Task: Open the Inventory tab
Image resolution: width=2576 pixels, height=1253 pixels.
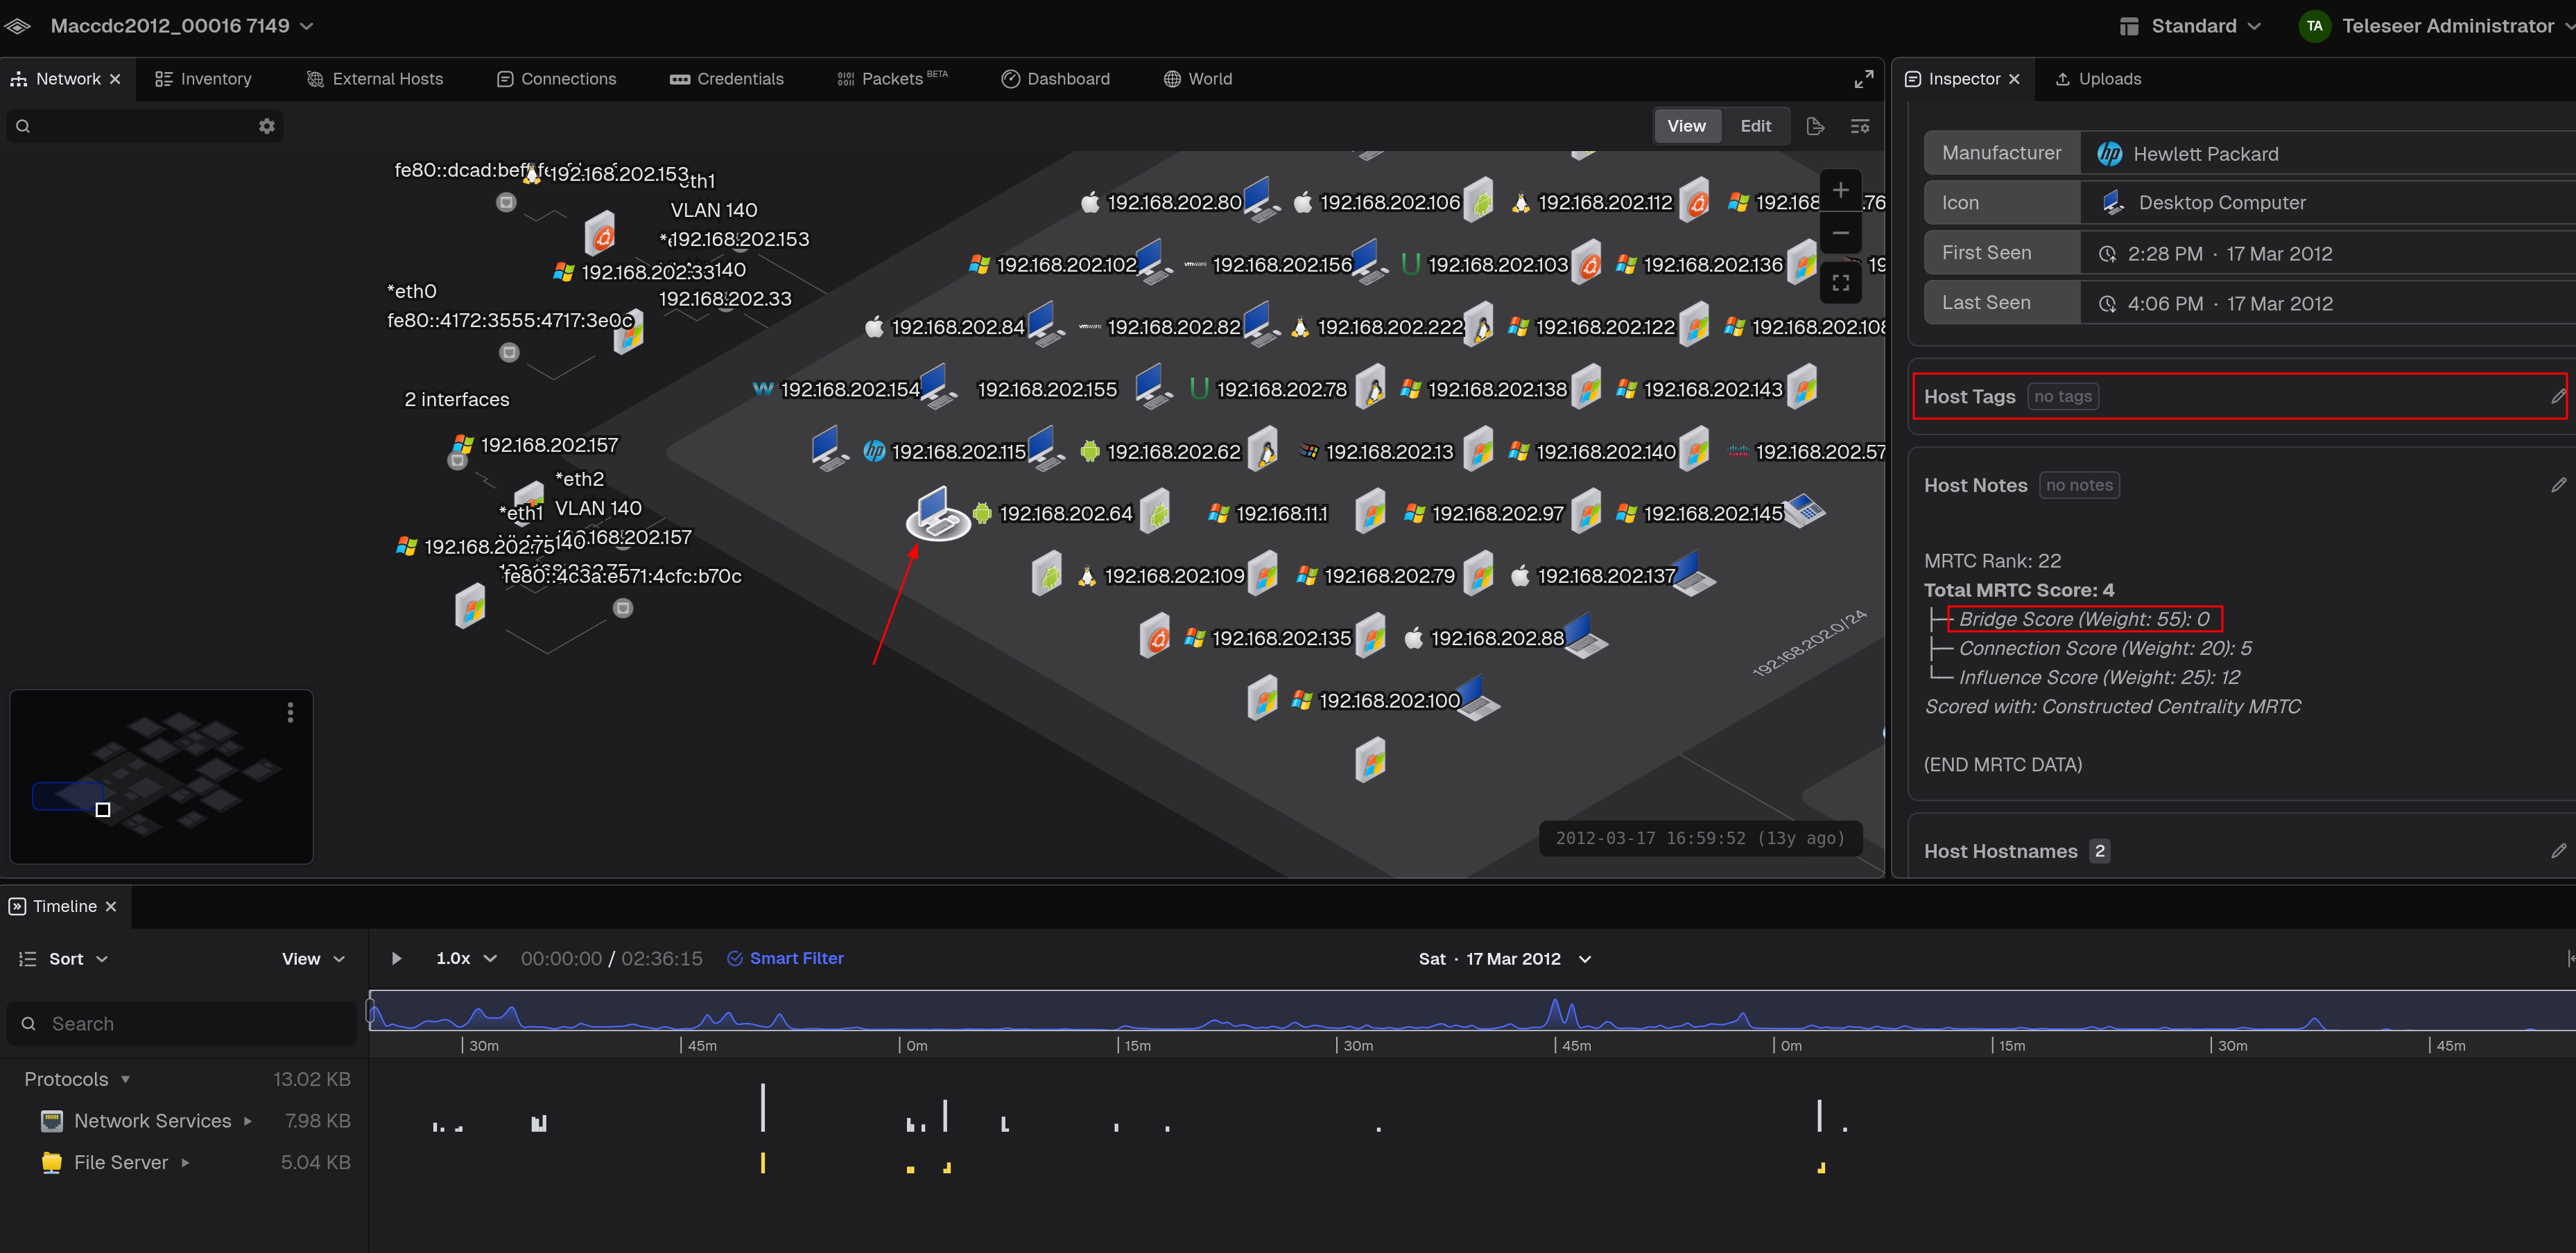Action: (203, 79)
